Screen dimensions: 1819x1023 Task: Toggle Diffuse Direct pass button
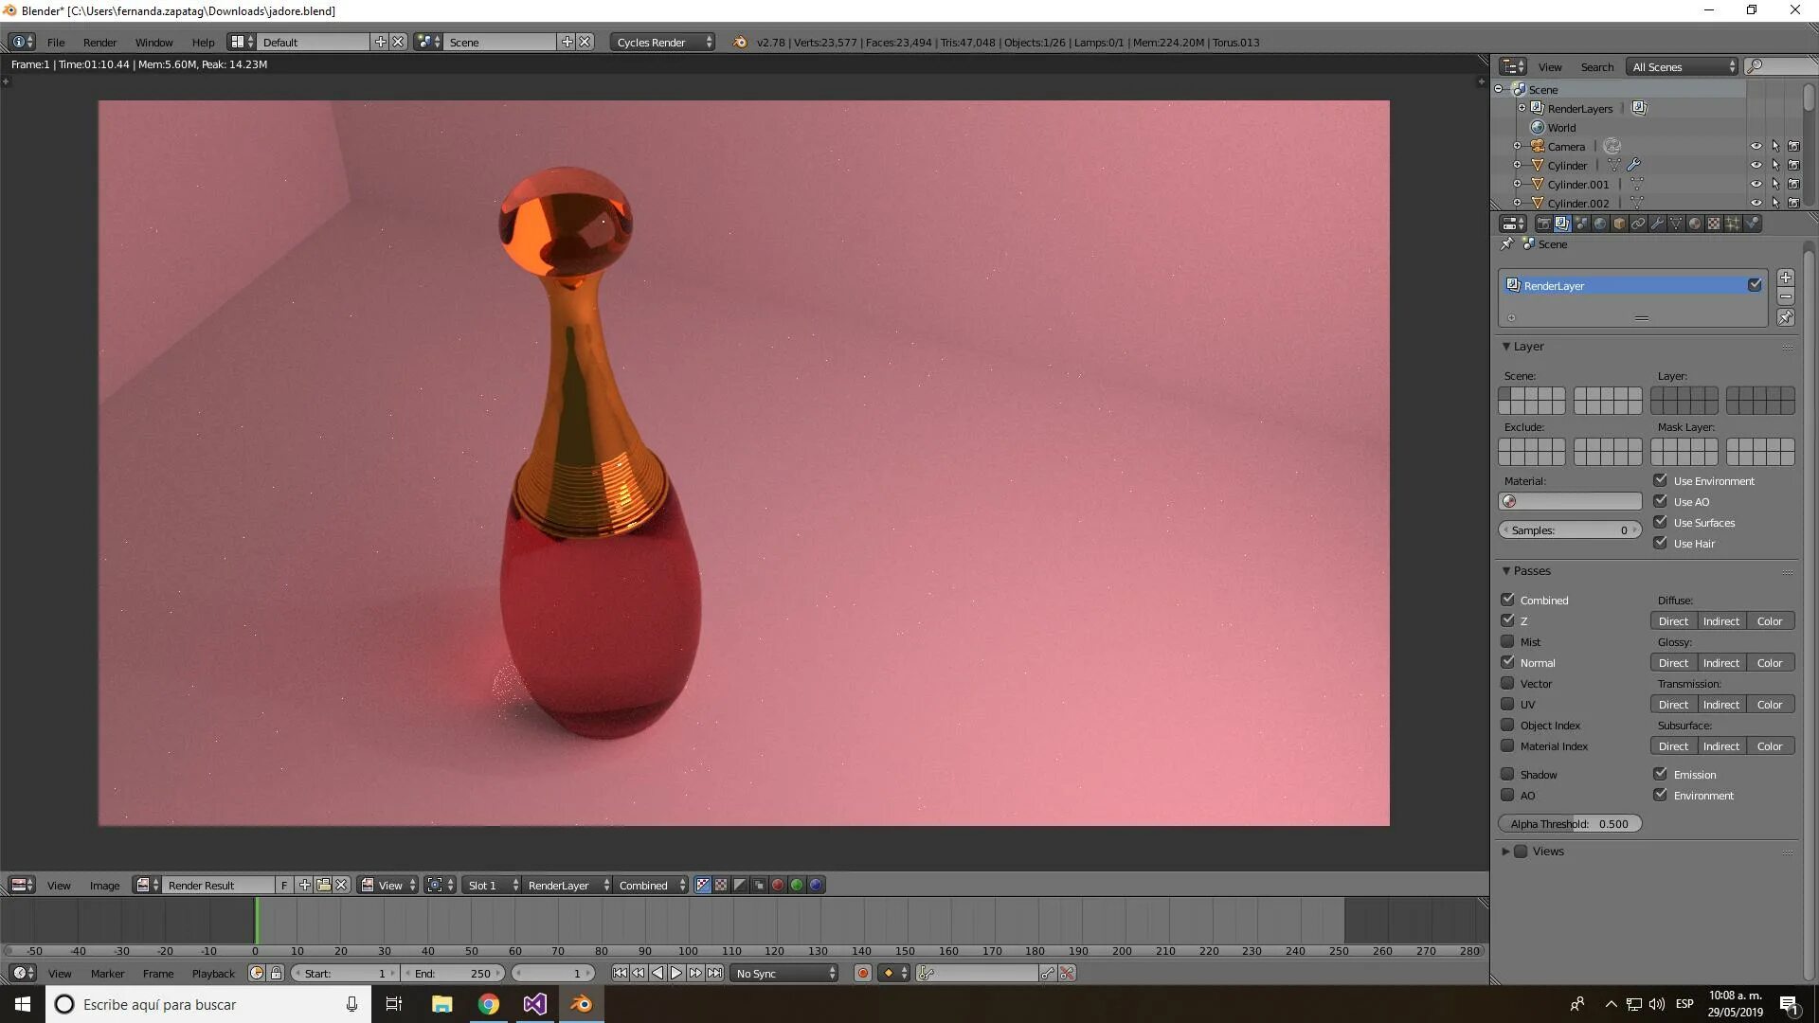point(1673,621)
